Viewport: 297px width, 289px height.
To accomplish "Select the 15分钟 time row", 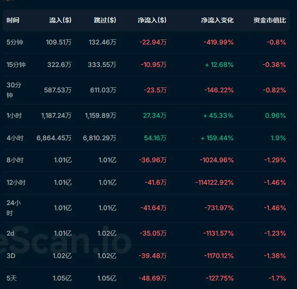I will coord(147,65).
